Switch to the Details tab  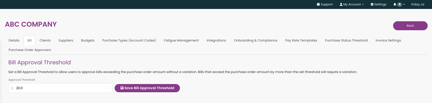tap(14, 40)
